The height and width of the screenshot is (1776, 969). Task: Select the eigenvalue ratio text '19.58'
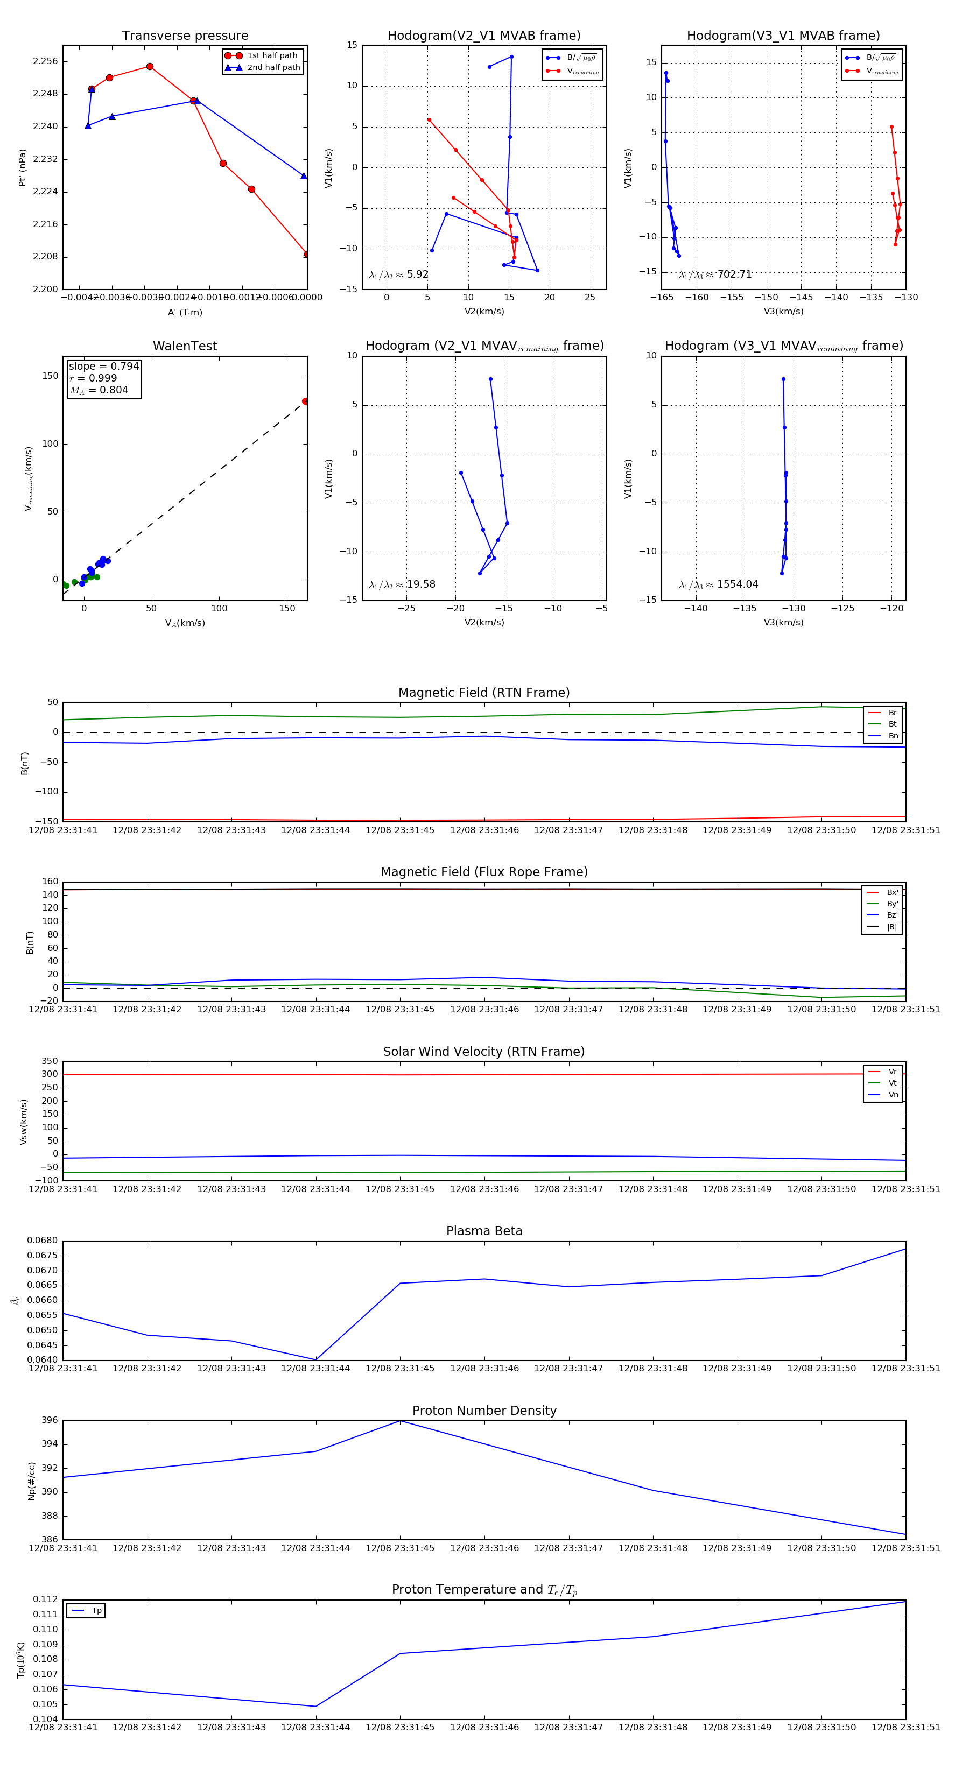point(420,584)
